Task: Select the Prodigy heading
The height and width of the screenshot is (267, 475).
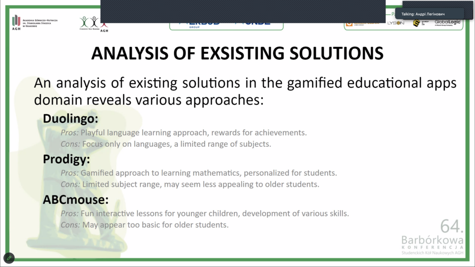Action: [66, 159]
